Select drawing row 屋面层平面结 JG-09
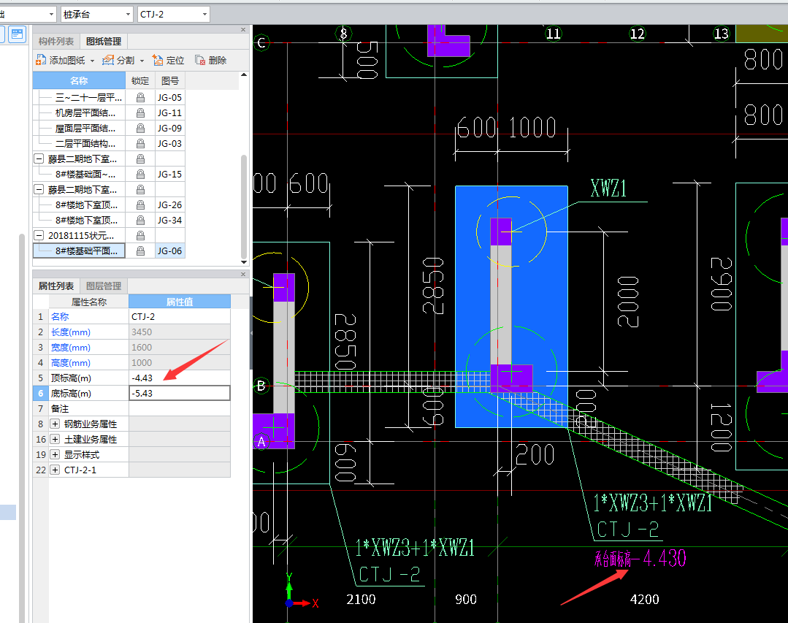 [109, 128]
